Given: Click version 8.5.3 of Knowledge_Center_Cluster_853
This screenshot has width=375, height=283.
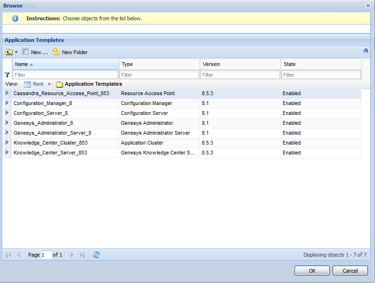Looking at the screenshot, I should point(240,143).
